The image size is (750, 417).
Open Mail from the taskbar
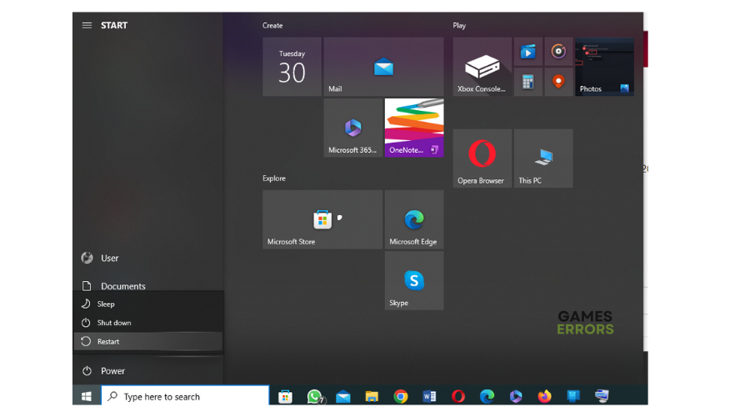coord(343,396)
